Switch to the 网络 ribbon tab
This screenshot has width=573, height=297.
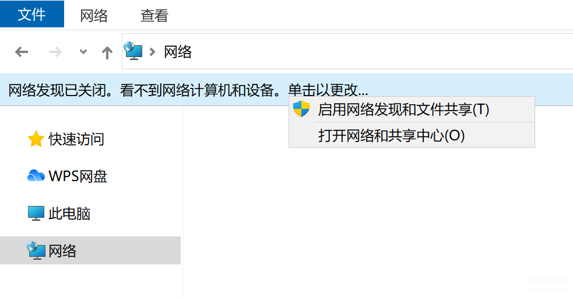coord(94,16)
